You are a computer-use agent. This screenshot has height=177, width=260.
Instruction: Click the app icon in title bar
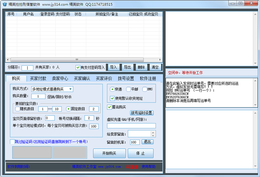pyautogui.click(x=4, y=4)
